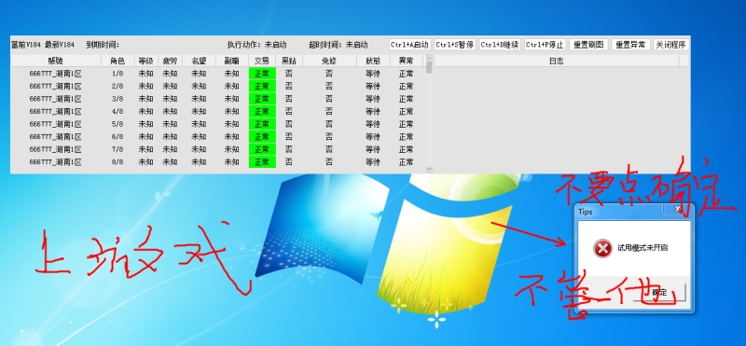
Task: Click the account list scrollbar thumb
Action: click(429, 67)
